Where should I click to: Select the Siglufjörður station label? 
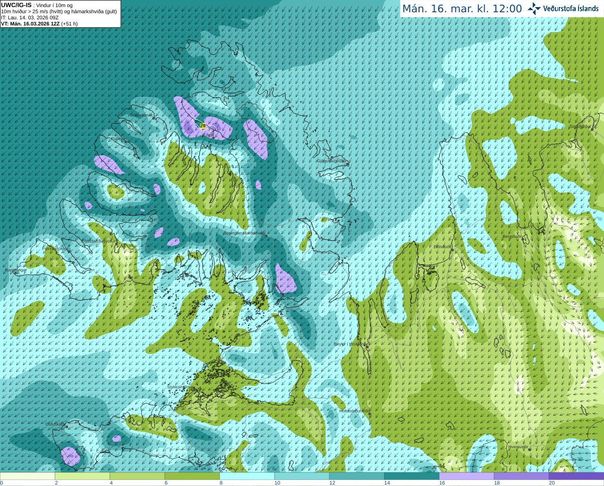click(580, 126)
